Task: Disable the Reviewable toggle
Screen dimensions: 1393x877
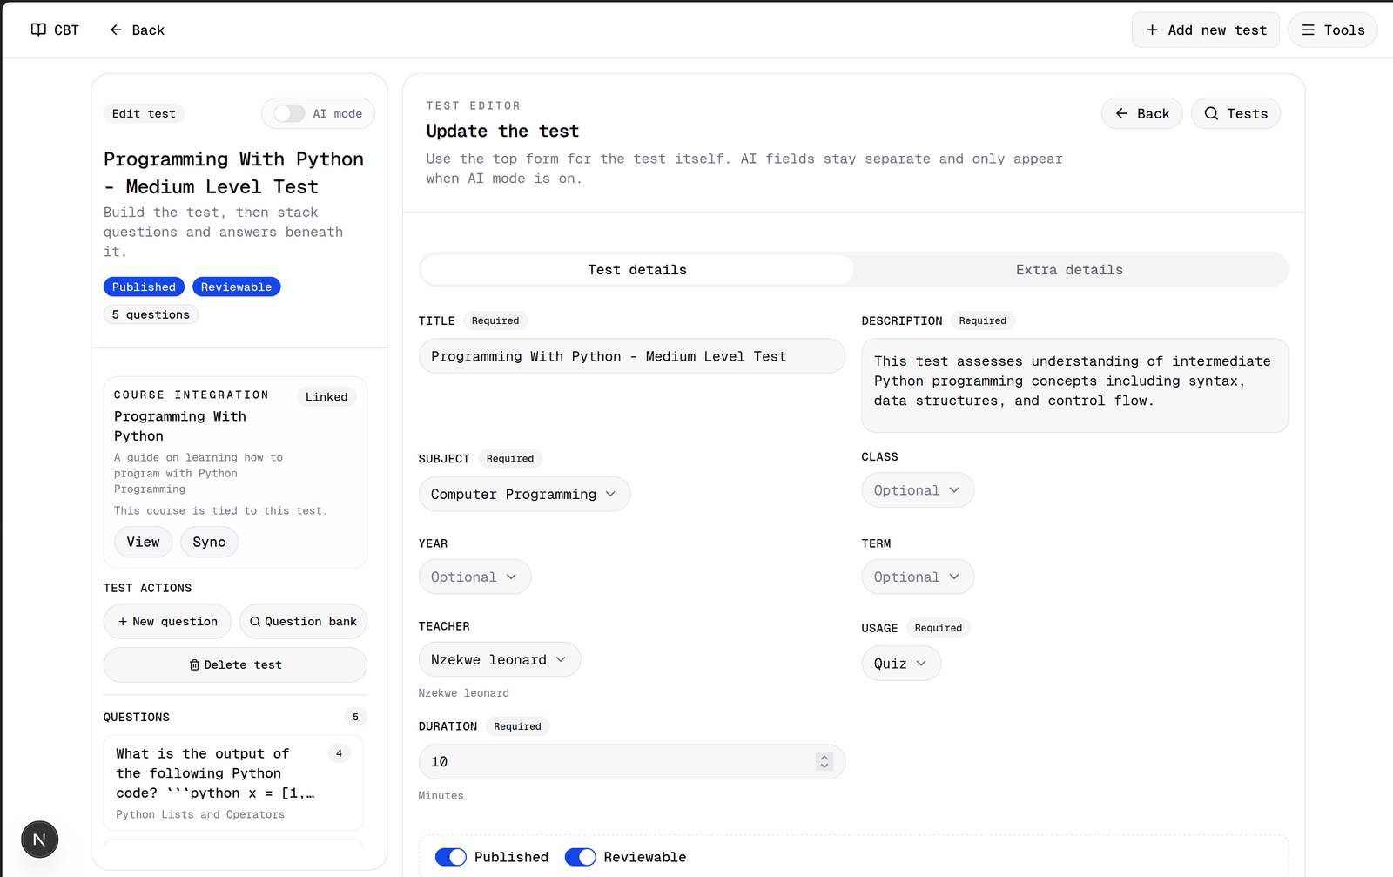Action: pyautogui.click(x=581, y=857)
